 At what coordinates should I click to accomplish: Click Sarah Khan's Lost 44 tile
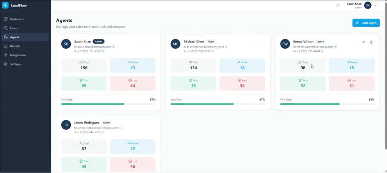pos(133,83)
